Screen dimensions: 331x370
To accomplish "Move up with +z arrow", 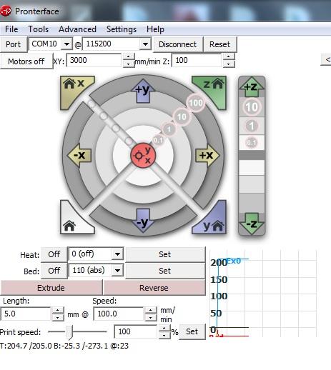I will coord(252,86).
